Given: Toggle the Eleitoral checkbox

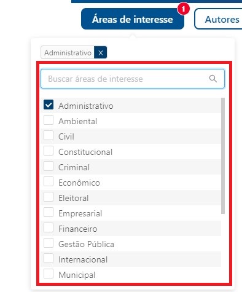Looking at the screenshot, I should click(49, 197).
